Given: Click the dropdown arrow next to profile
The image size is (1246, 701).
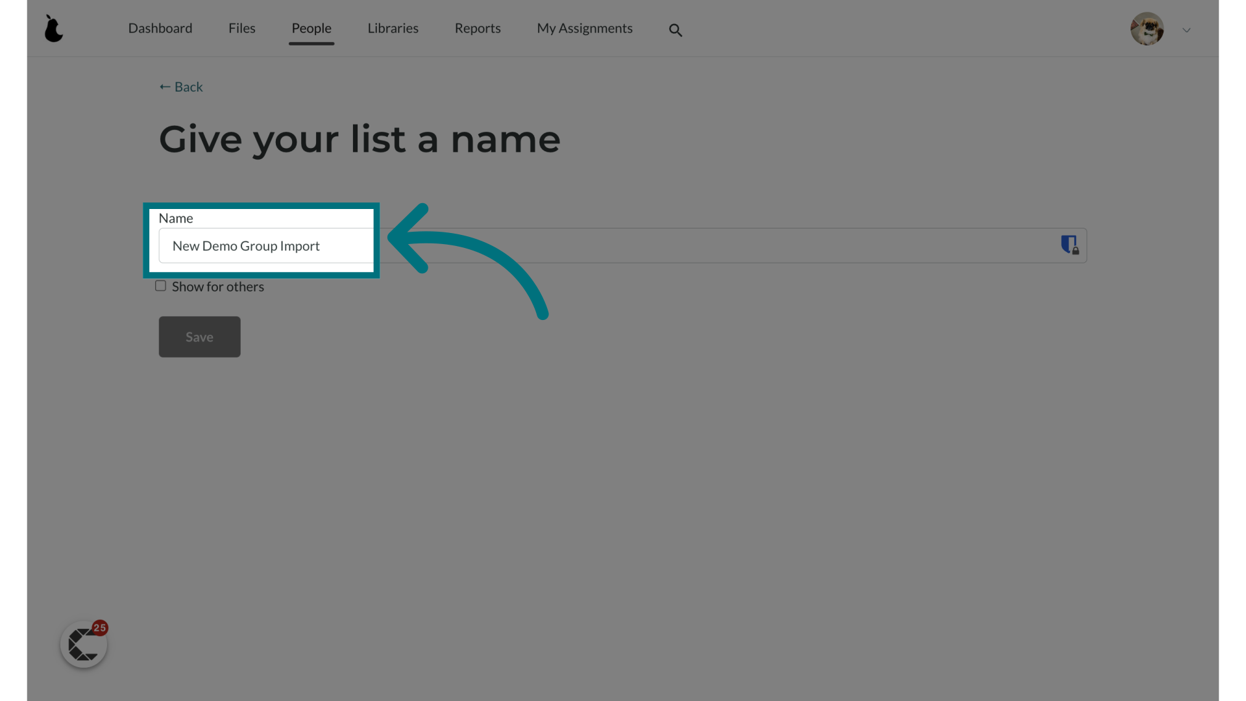Looking at the screenshot, I should [x=1186, y=30].
